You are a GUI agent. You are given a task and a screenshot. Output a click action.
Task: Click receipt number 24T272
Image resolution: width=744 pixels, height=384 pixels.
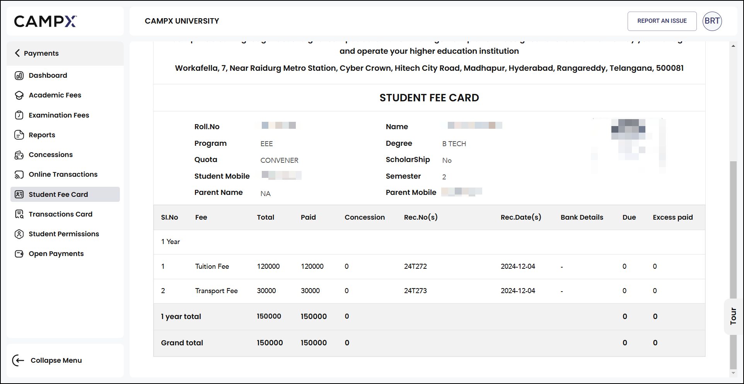coord(415,266)
